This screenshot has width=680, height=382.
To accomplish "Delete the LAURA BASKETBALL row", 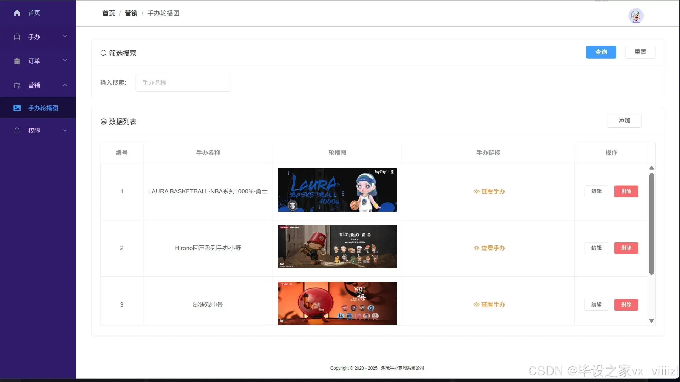I will point(626,191).
